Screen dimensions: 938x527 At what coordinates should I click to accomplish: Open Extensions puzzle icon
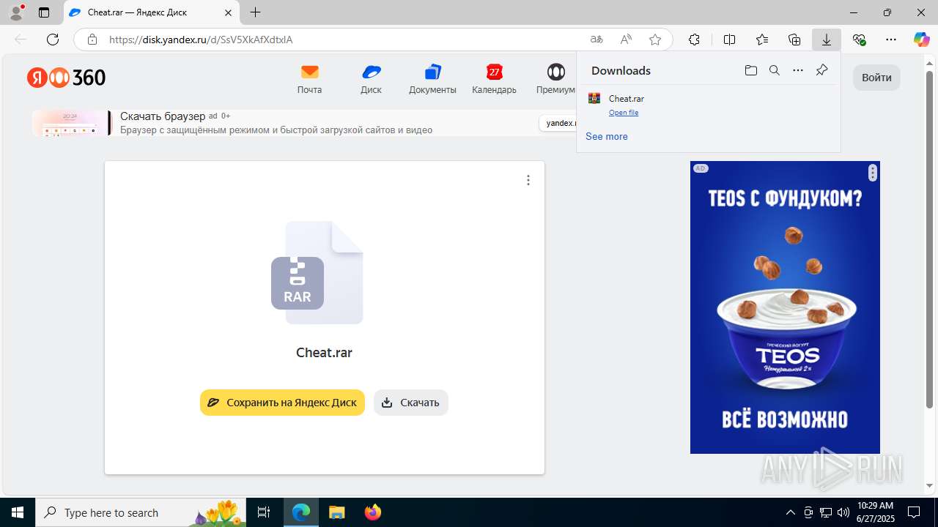tap(694, 40)
